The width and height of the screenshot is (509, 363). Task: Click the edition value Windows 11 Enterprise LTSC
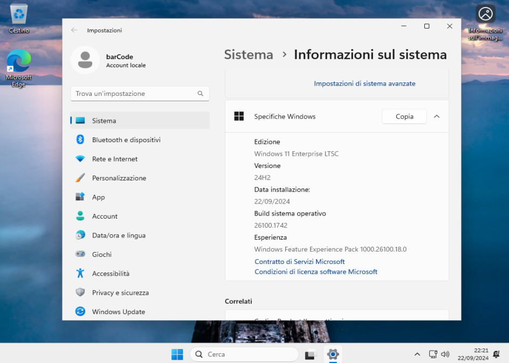coord(297,153)
